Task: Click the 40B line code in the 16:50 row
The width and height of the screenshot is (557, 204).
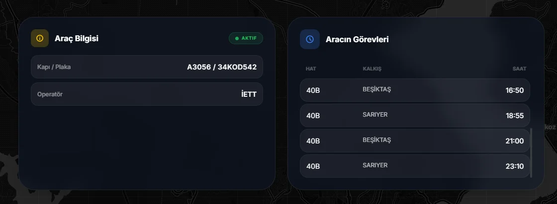Action: coord(313,90)
